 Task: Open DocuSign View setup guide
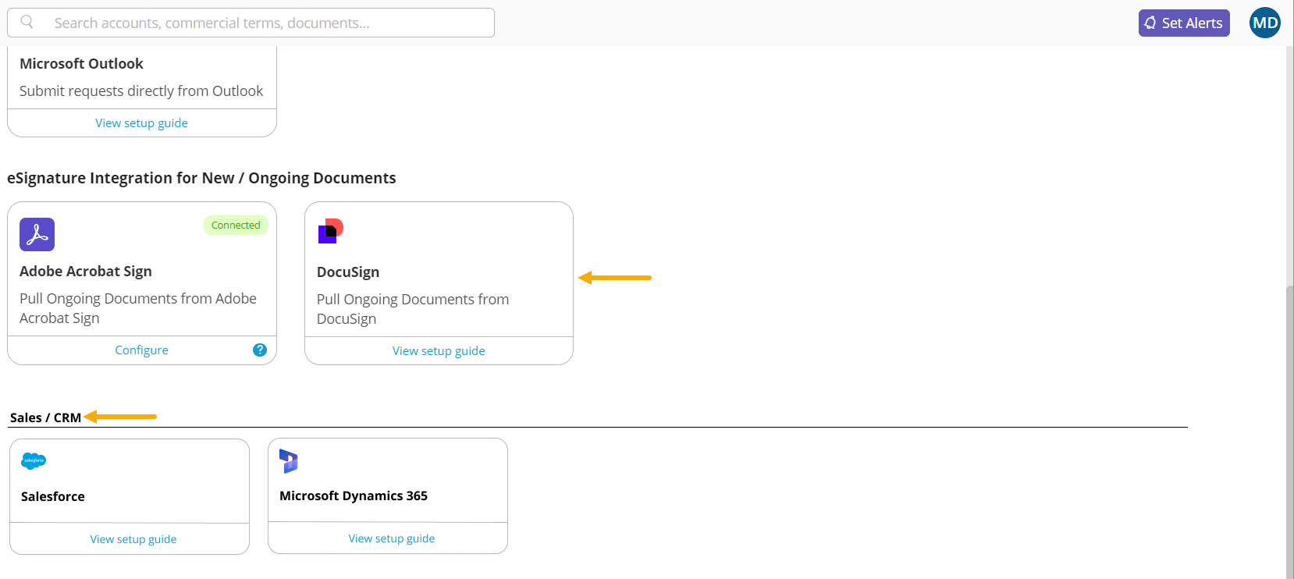click(439, 350)
